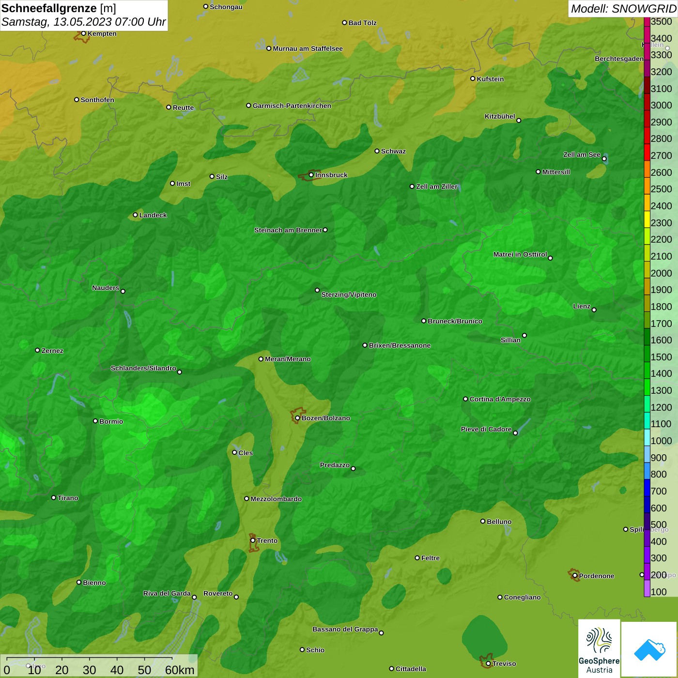Click the "Riva del Garda" label
The height and width of the screenshot is (678, 678).
167,593
